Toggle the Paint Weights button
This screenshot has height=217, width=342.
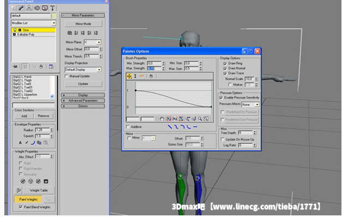click(28, 200)
